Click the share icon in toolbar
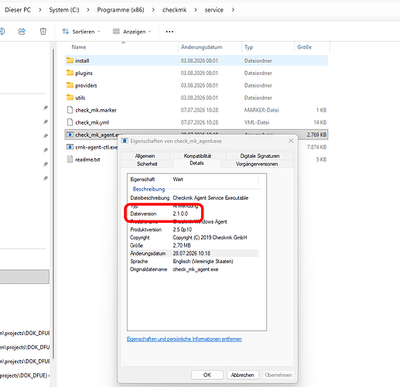The image size is (400, 387). pyautogui.click(x=22, y=32)
